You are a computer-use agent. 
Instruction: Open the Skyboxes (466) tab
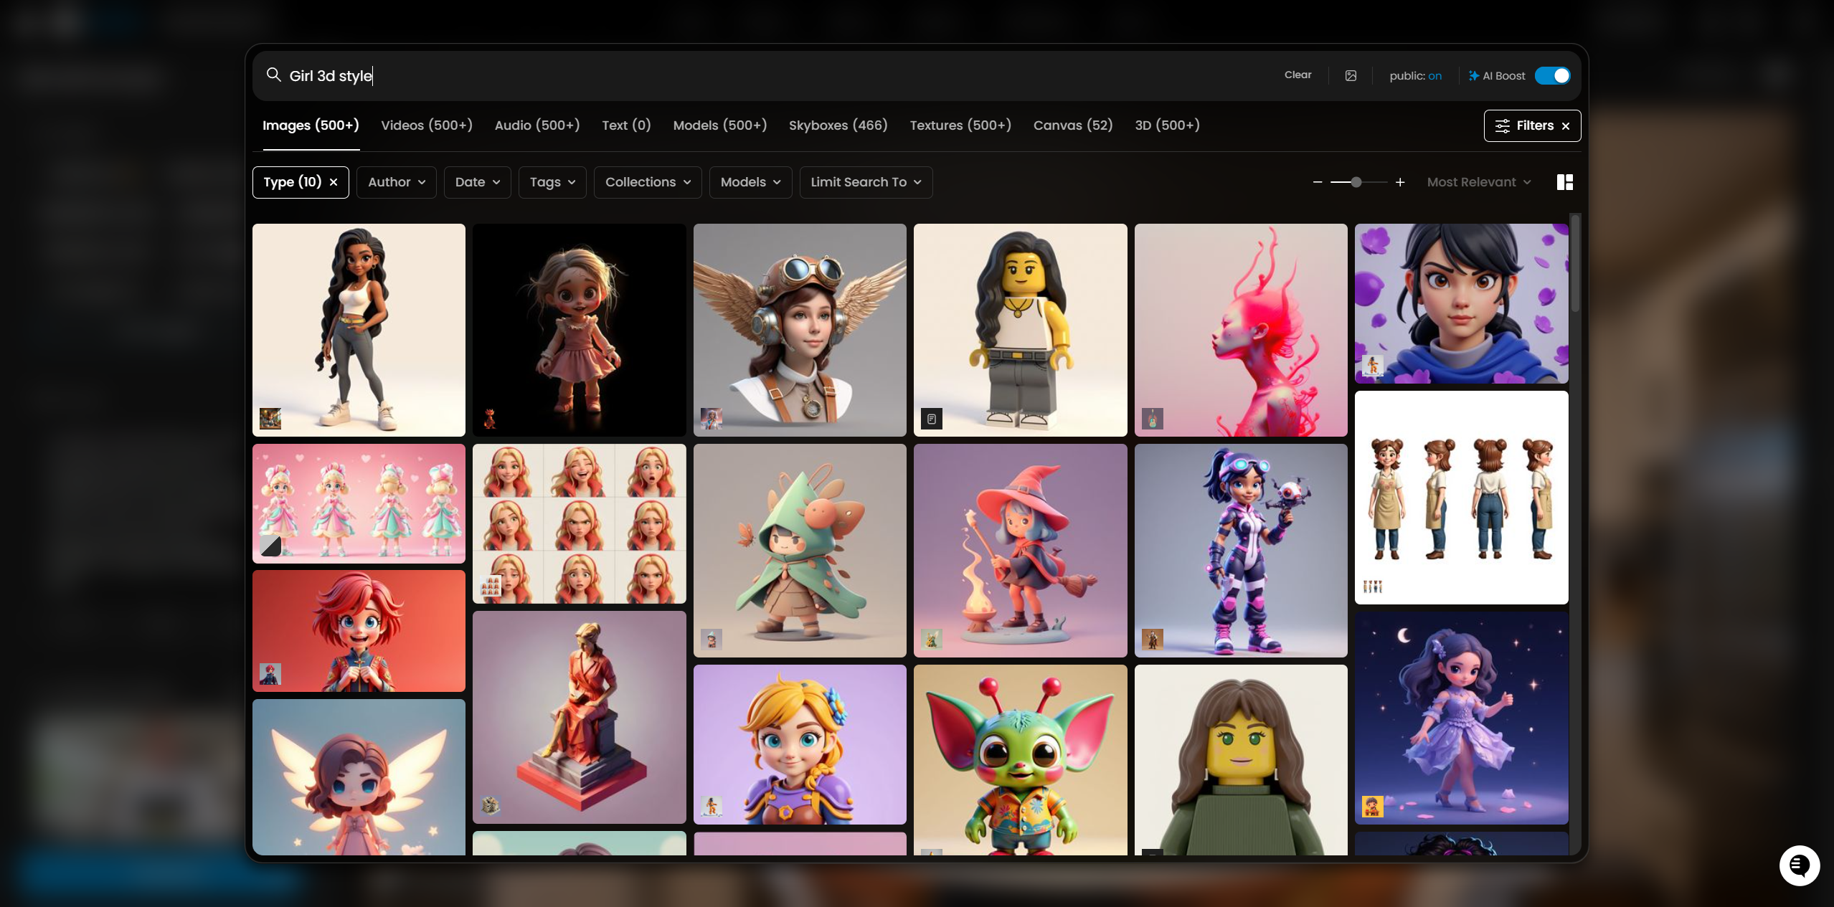[838, 125]
